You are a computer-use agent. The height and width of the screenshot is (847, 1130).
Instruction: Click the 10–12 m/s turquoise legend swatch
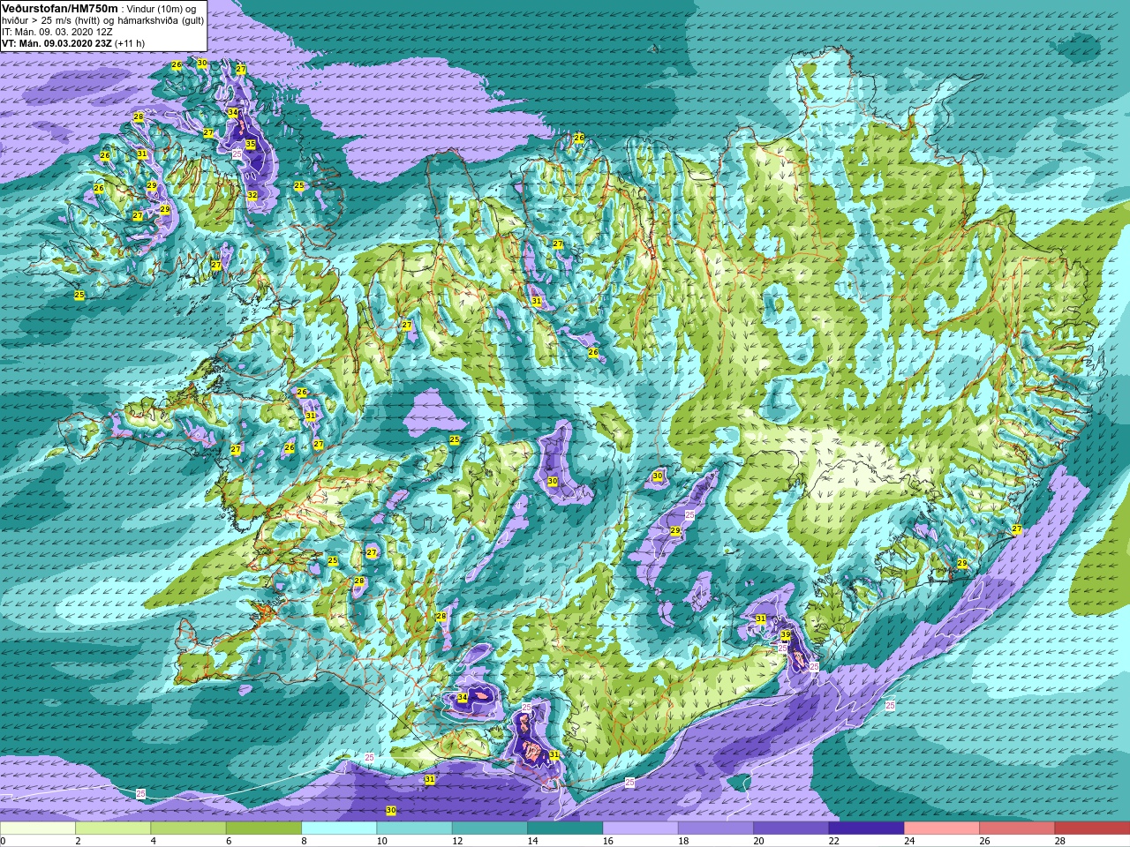[414, 828]
